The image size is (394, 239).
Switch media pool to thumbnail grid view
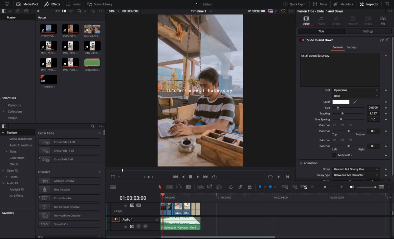click(64, 11)
